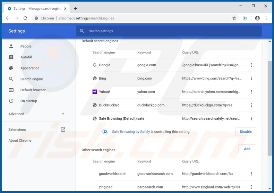Open the Safe Browsing extension icon in toolbar
274x193 pixels.
[x=245, y=18]
